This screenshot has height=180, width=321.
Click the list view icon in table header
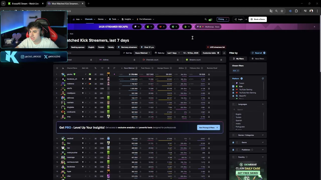[x=57, y=68]
